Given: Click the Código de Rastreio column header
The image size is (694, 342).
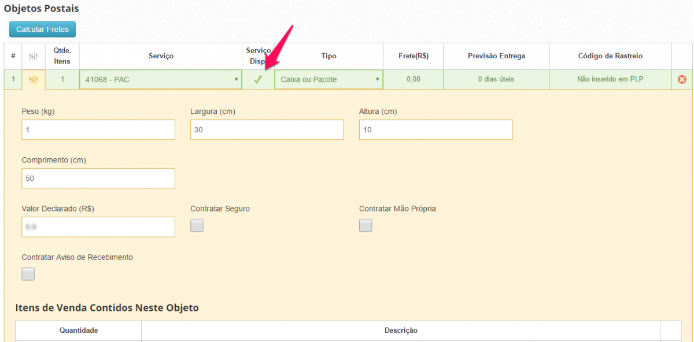Looking at the screenshot, I should [610, 56].
